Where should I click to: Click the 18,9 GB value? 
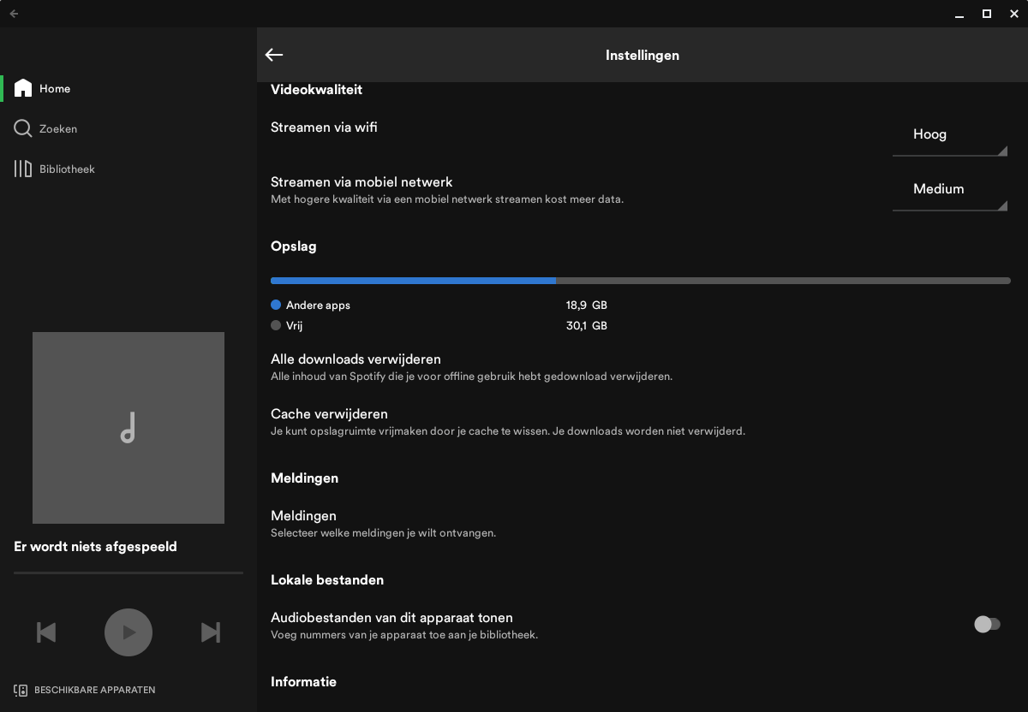coord(587,305)
